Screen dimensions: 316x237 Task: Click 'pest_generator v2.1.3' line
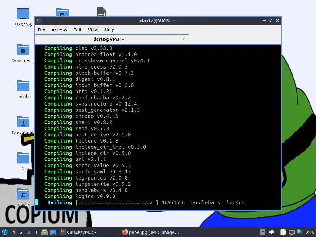point(107,110)
